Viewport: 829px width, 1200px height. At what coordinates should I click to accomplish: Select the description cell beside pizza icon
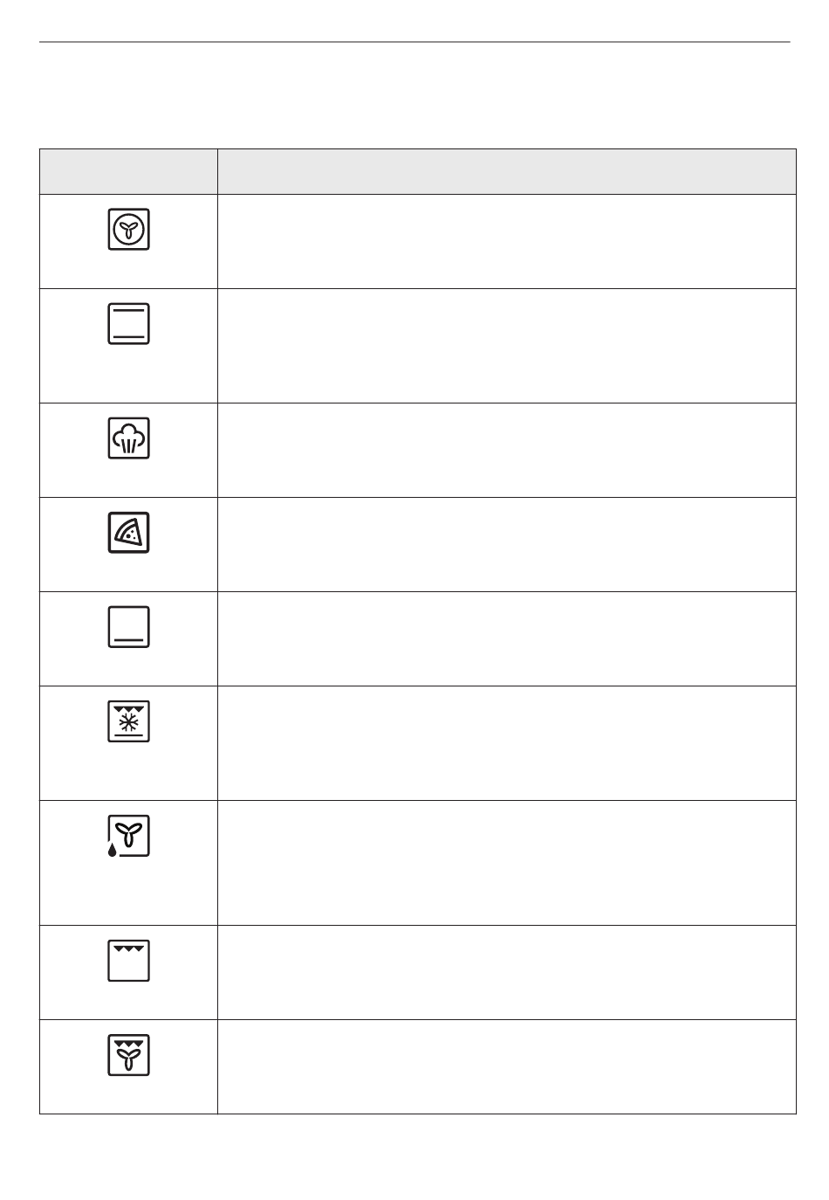(x=506, y=544)
